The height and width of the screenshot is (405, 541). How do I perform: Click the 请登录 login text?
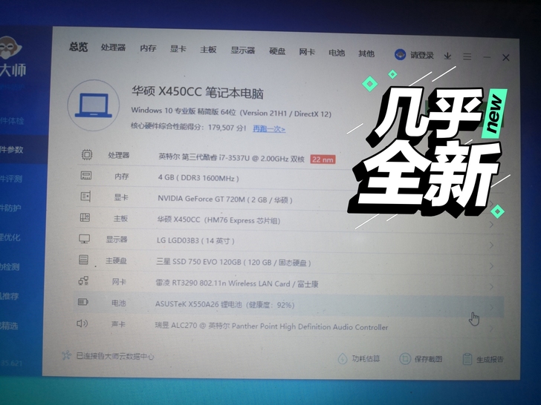coord(421,55)
